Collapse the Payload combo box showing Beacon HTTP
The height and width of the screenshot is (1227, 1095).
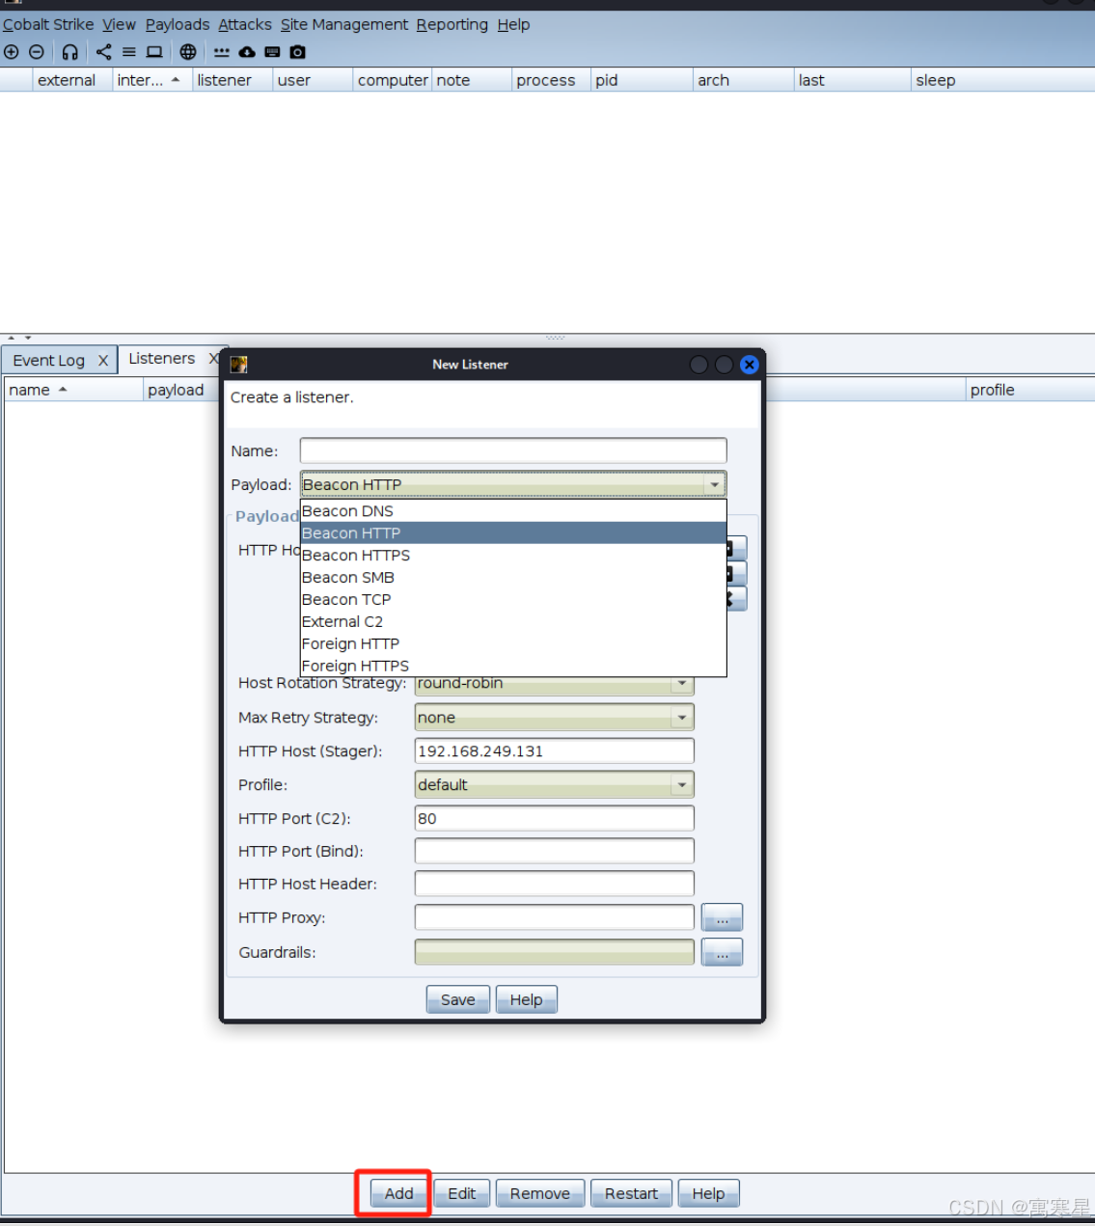[513, 484]
